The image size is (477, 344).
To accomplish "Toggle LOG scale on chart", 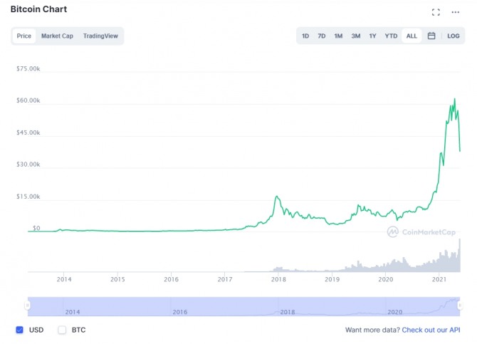I will point(454,36).
